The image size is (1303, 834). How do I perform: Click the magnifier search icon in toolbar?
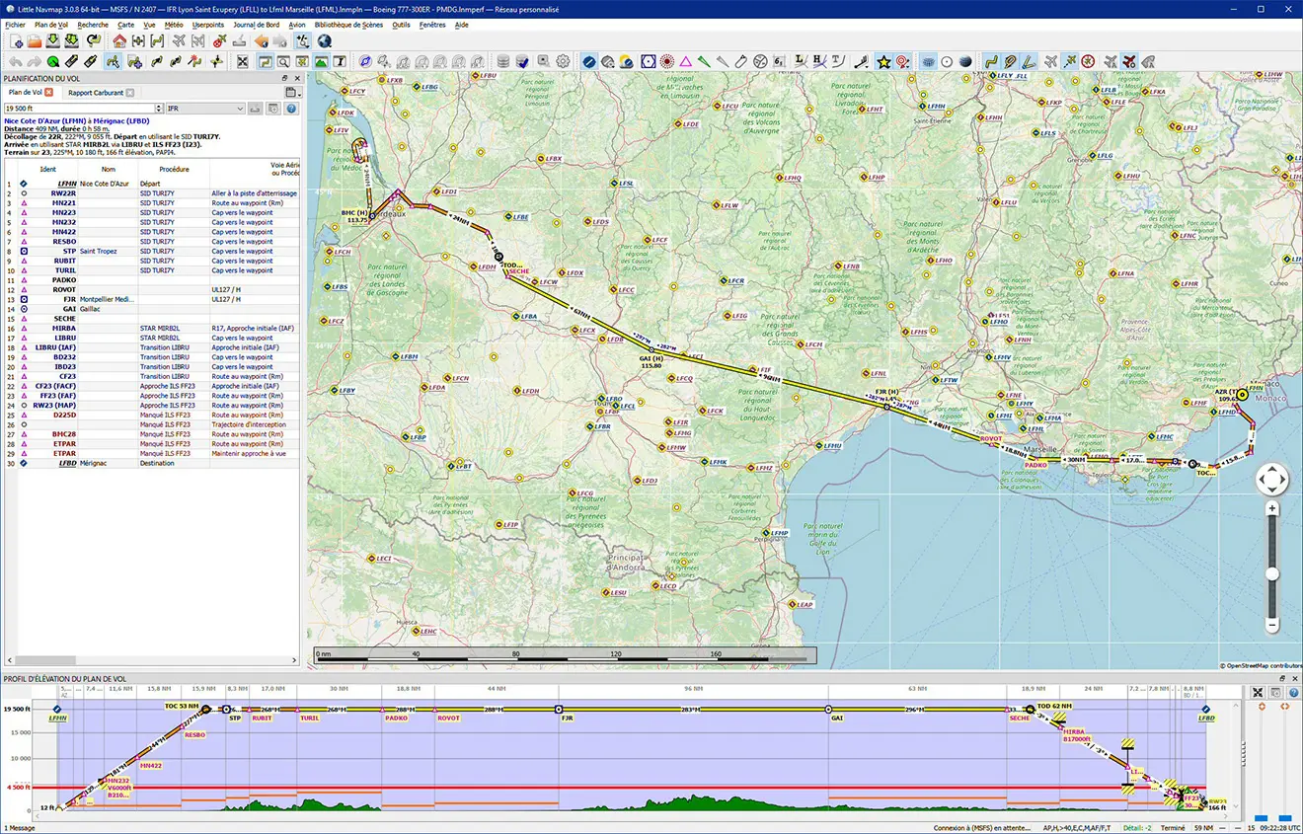(283, 62)
